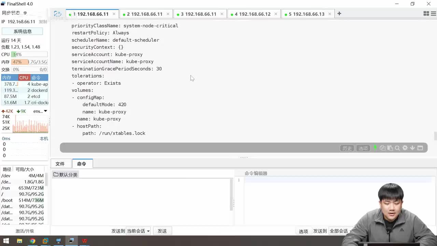Paste into terminal with paste icon

tap(390, 148)
